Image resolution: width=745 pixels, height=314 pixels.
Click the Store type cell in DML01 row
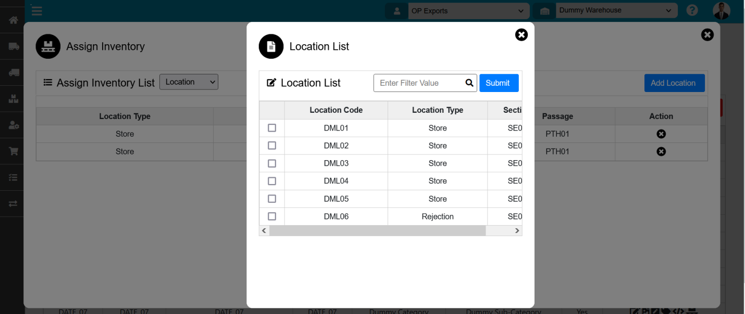(x=438, y=128)
